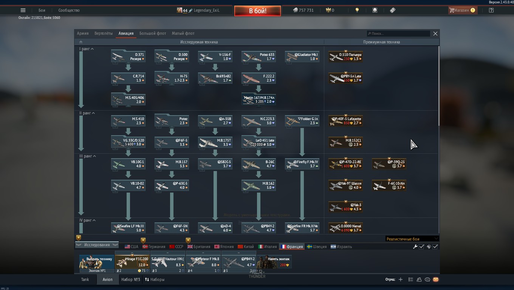Select the premium P-40F-5 Lafayette
514x290 pixels.
click(x=345, y=121)
